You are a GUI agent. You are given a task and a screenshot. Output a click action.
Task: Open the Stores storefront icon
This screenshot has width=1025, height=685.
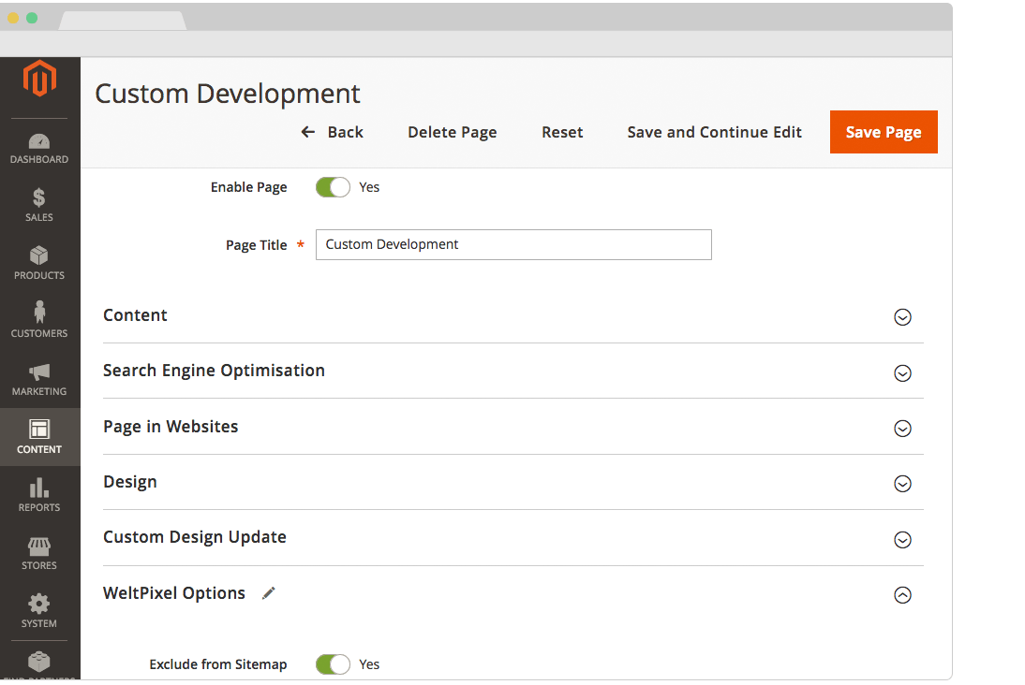39,547
